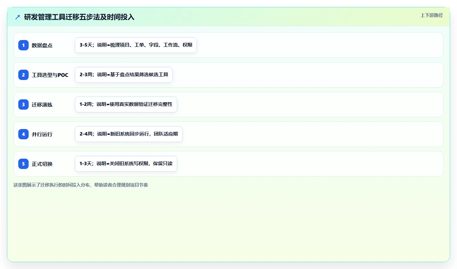Click the step number 1 badge
The width and height of the screenshot is (457, 269).
tap(23, 45)
